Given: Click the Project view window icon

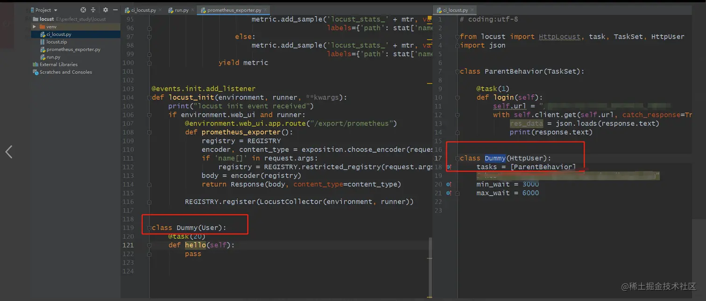Looking at the screenshot, I should coord(32,10).
